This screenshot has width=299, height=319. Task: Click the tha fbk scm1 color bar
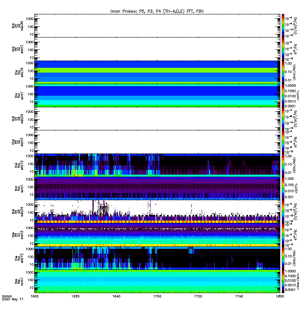tap(283, 95)
